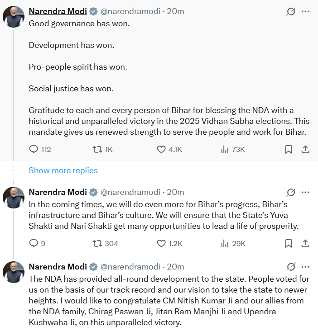This screenshot has width=318, height=331.
Task: View analytics of the 73K views tweet
Action: [225, 149]
